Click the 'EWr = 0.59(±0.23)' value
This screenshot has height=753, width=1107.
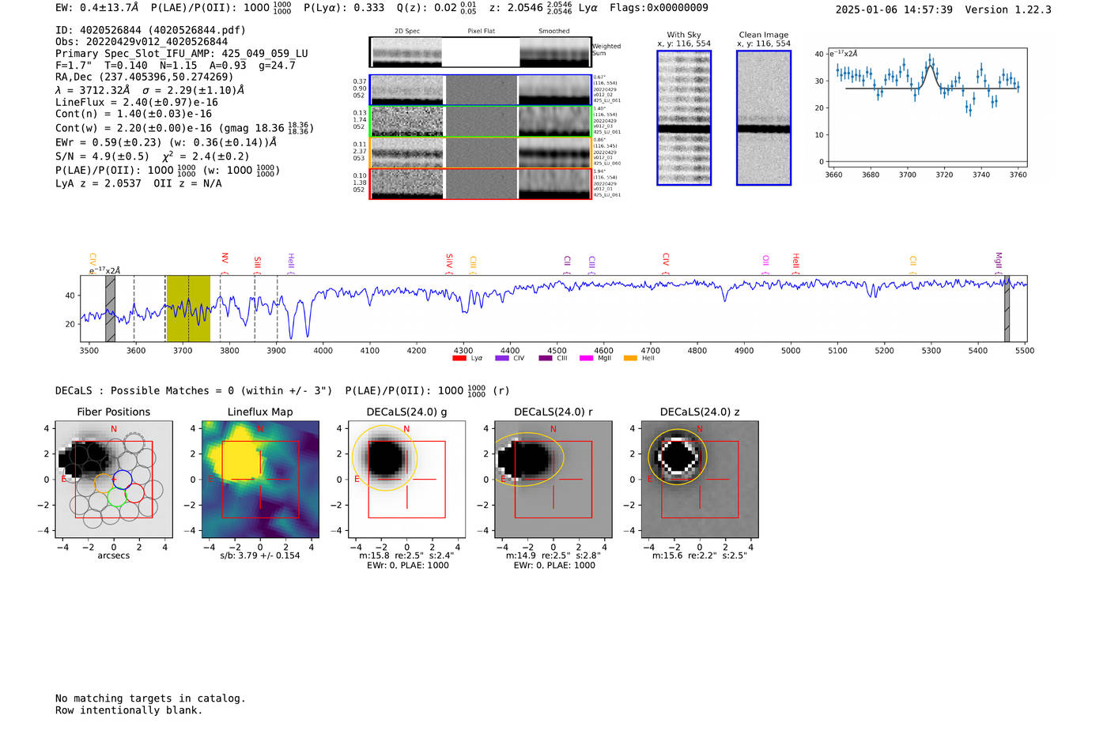pos(108,142)
